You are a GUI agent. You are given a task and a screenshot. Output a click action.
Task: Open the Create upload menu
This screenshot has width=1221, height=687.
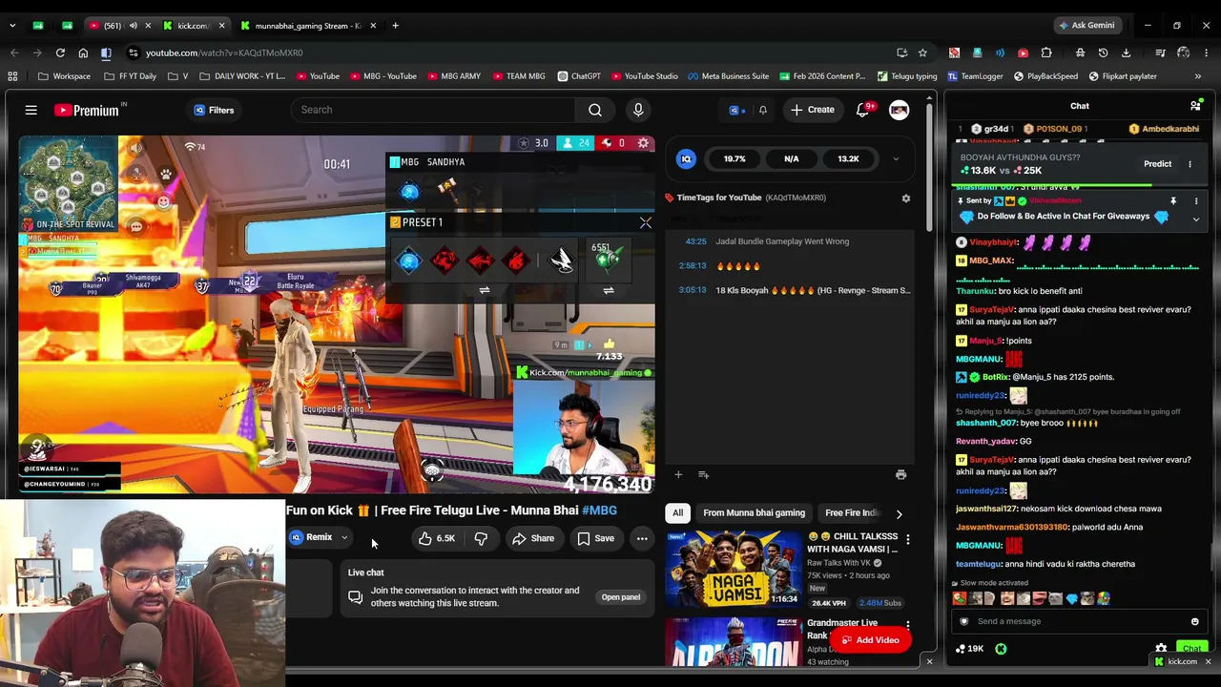[x=813, y=110]
